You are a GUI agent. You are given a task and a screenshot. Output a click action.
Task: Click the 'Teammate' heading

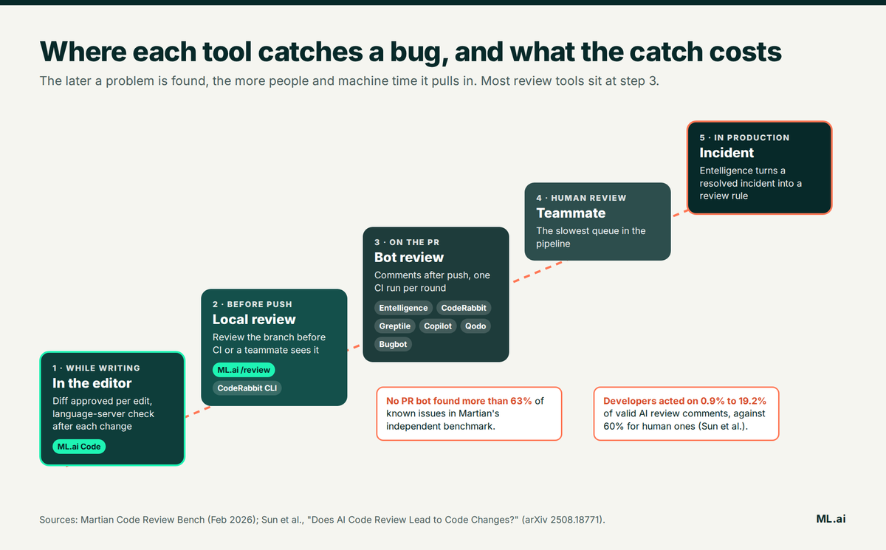(x=571, y=213)
